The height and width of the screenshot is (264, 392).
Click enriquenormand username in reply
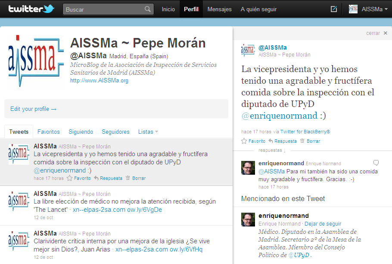[x=281, y=163]
